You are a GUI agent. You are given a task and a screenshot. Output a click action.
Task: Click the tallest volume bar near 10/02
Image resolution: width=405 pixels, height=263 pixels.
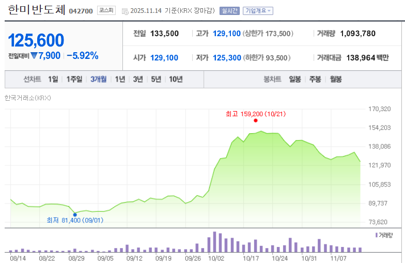[x=214, y=242]
